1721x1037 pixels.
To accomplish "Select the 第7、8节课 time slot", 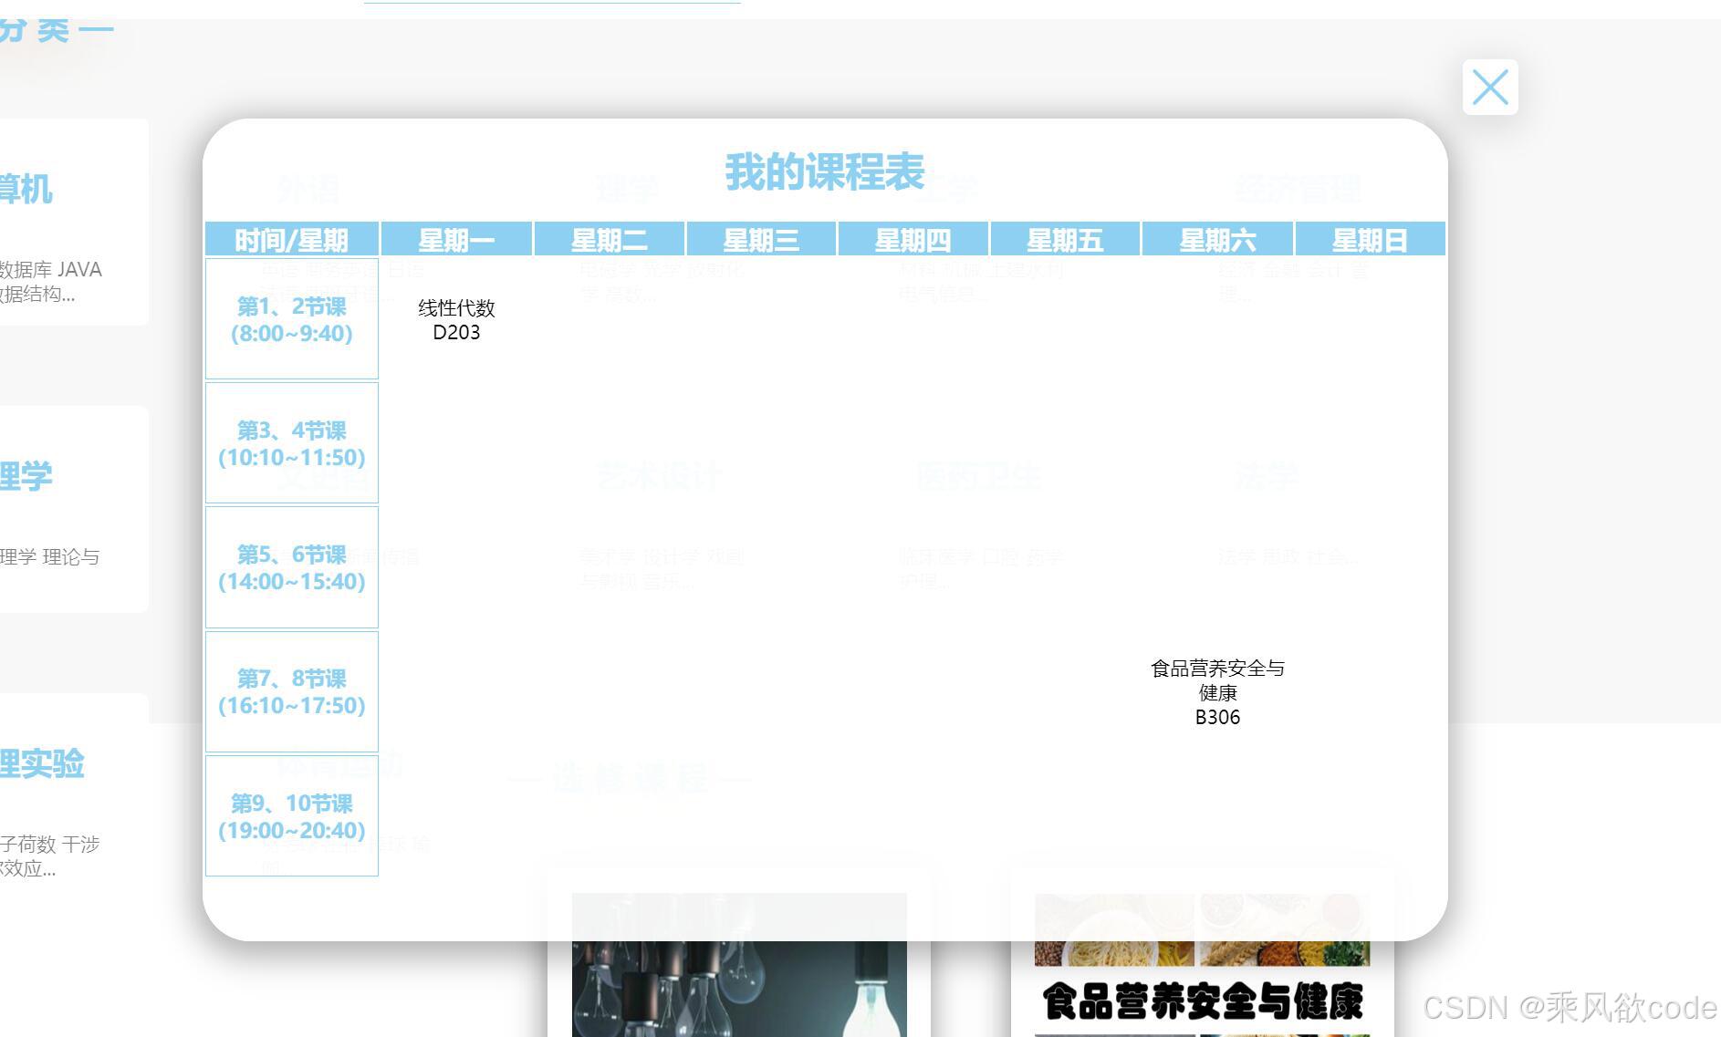I will click(292, 691).
